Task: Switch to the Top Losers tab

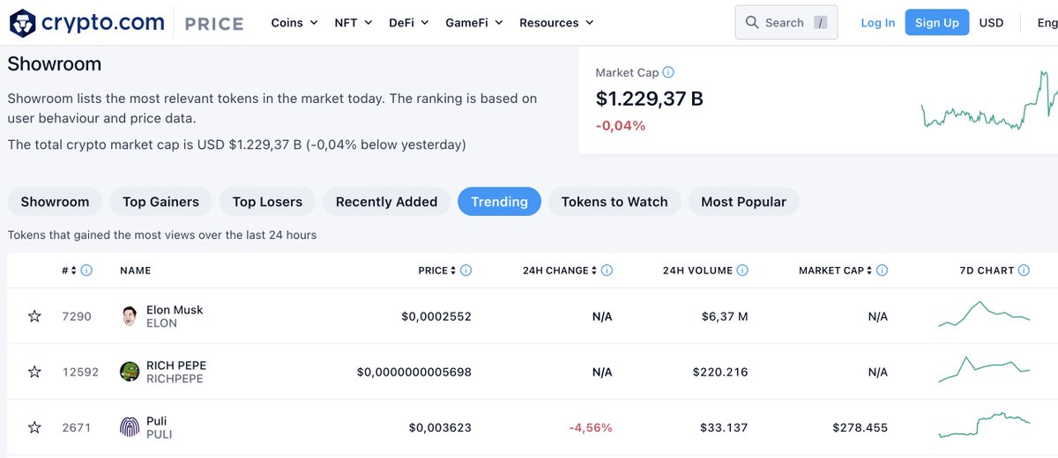Action: point(267,202)
